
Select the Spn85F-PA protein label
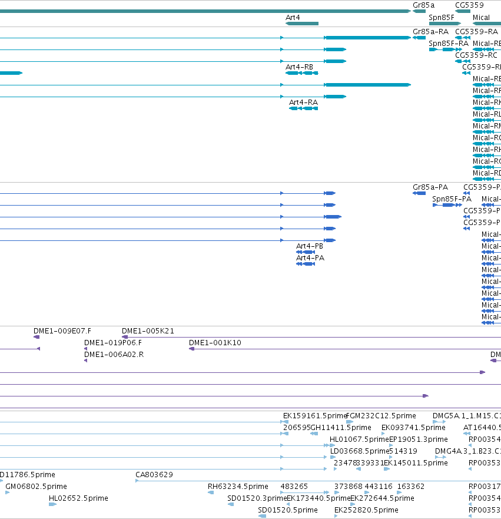[x=452, y=199]
